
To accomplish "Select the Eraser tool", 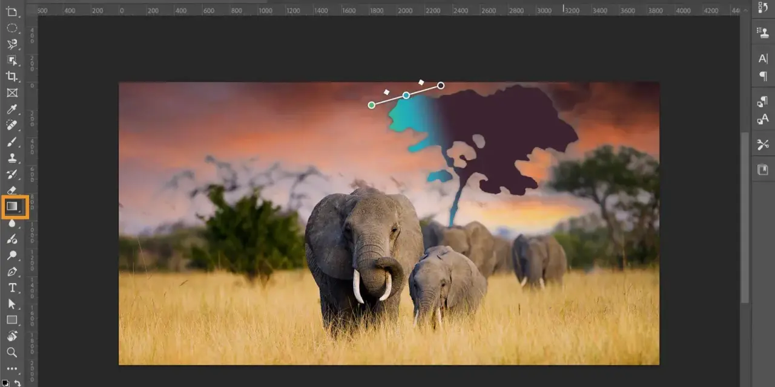I will pyautogui.click(x=12, y=190).
